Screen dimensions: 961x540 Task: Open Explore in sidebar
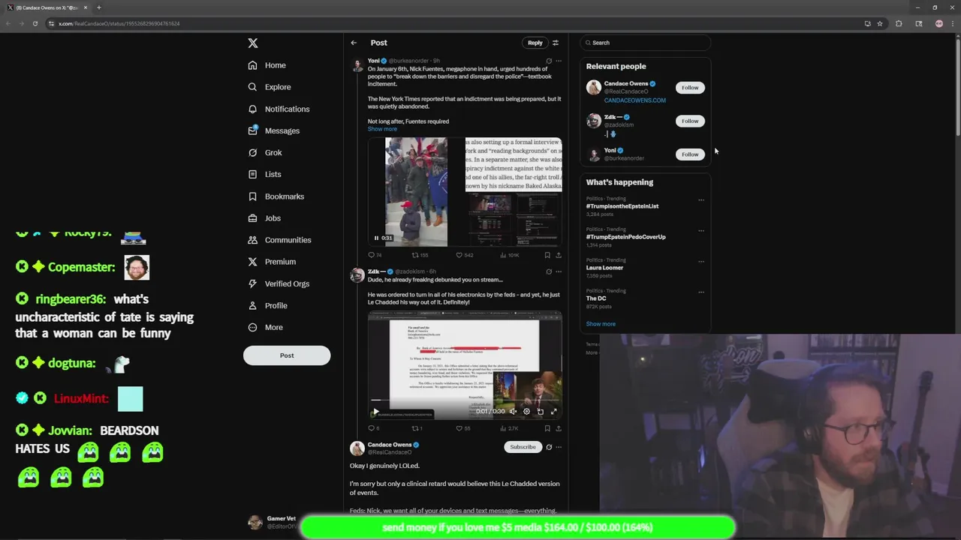point(270,87)
